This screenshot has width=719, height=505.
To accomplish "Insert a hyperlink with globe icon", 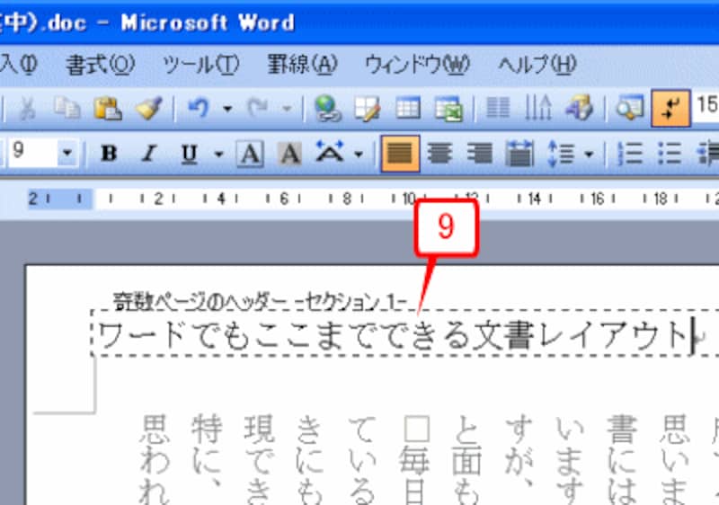I will point(327,109).
